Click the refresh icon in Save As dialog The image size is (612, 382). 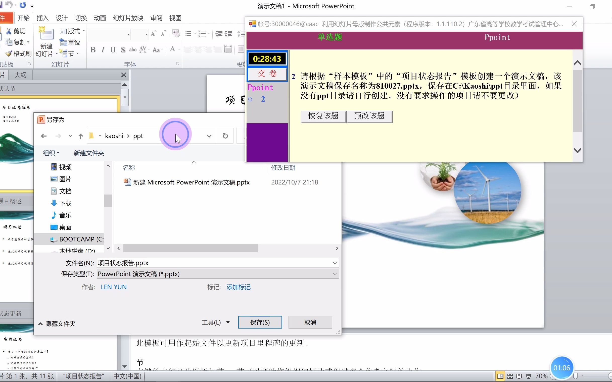pos(225,136)
